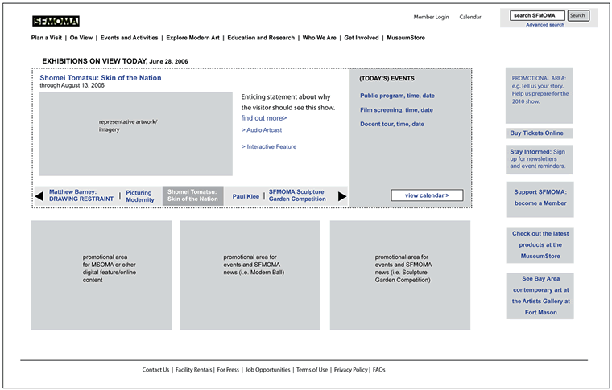Click Tell us your story promotional area

point(540,96)
